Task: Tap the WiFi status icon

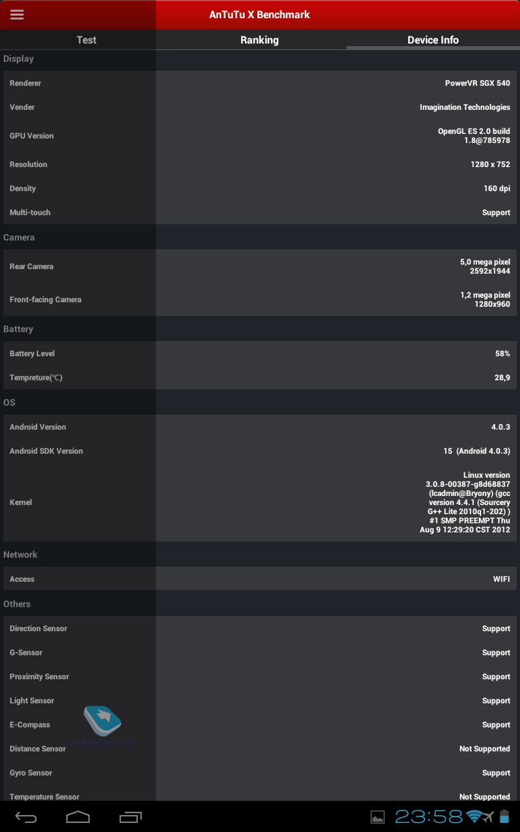Action: coord(474,817)
